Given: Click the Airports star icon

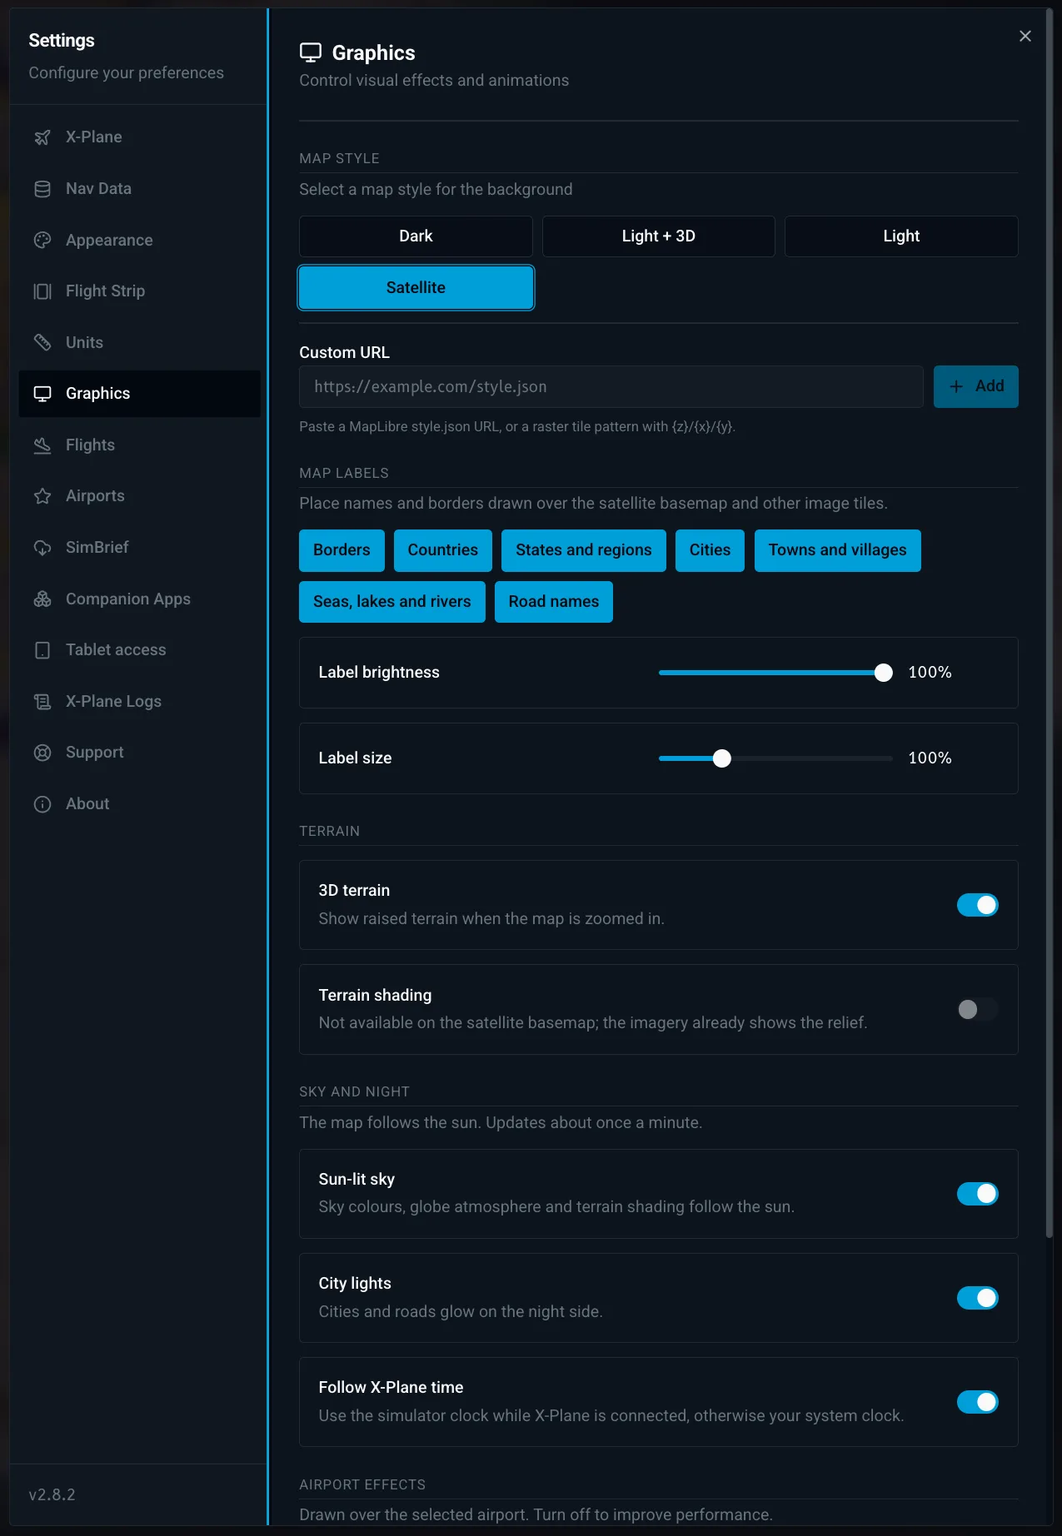Looking at the screenshot, I should 42,496.
